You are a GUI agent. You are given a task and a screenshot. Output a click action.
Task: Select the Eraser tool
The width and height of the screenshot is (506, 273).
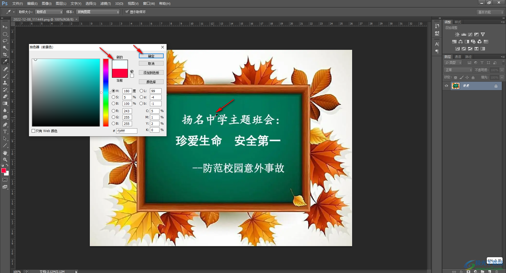click(x=5, y=96)
